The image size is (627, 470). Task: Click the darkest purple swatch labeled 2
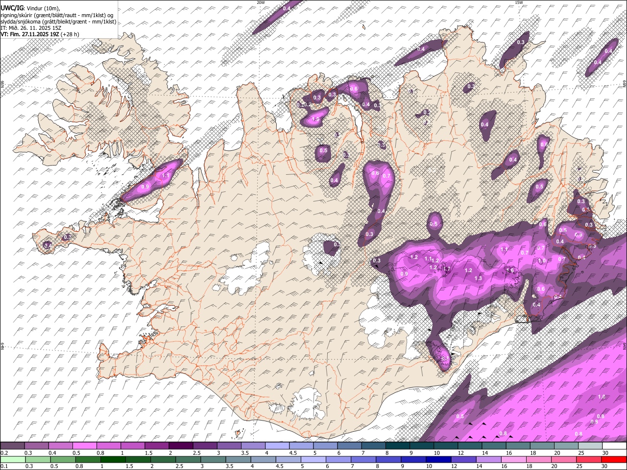point(181,446)
